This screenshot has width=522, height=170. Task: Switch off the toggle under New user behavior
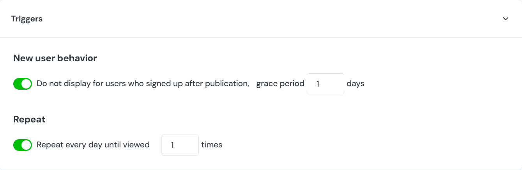[23, 84]
